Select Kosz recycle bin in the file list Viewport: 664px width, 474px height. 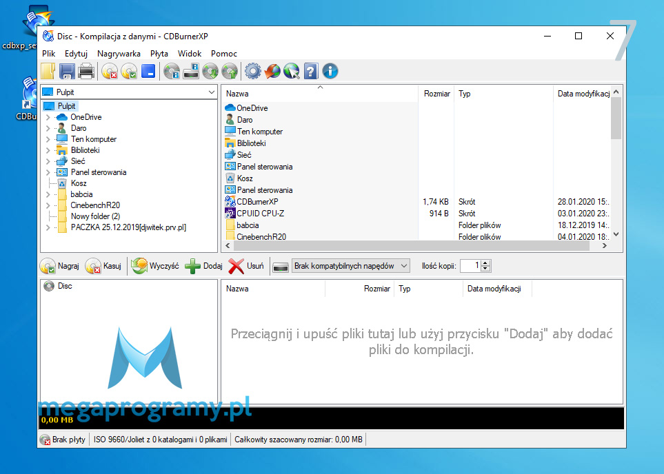click(x=245, y=178)
